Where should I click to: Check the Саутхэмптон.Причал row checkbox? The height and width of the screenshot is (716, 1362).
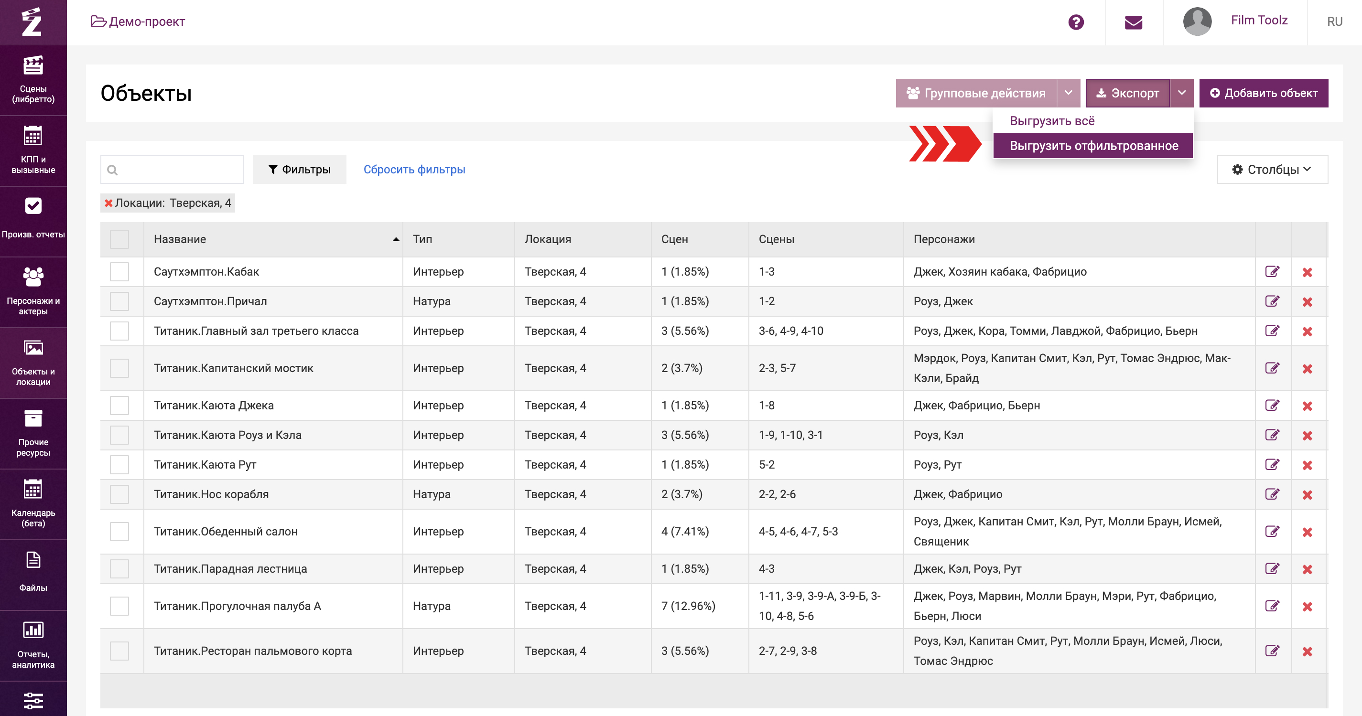click(x=119, y=301)
